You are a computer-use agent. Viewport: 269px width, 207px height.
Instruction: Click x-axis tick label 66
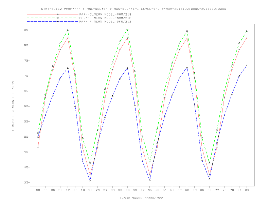(202, 190)
